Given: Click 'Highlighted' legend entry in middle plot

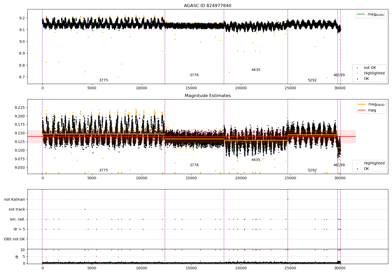Looking at the screenshot, I should coord(371,163).
